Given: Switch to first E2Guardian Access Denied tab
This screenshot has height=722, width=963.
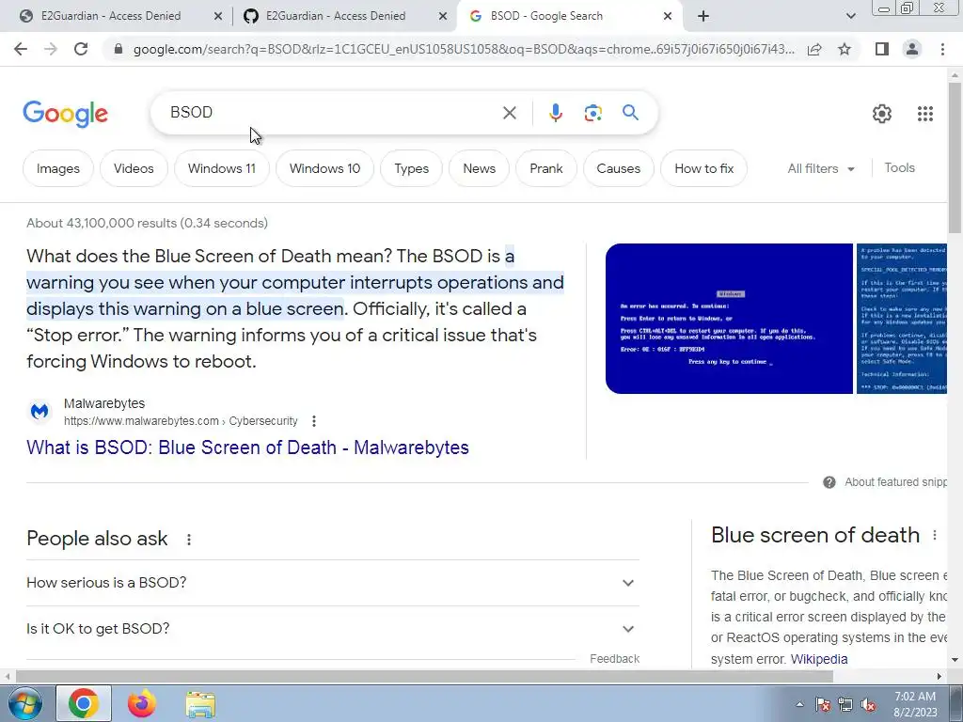Looking at the screenshot, I should [111, 16].
